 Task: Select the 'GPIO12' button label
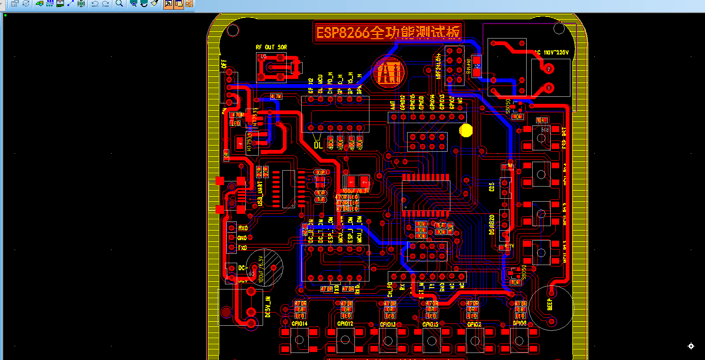(x=345, y=324)
